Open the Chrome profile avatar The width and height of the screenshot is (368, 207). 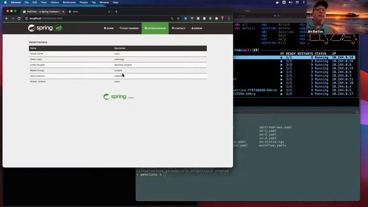223,18
